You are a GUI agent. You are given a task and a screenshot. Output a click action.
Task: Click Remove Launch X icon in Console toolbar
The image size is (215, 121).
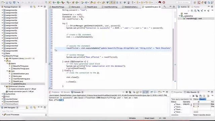click(127, 92)
